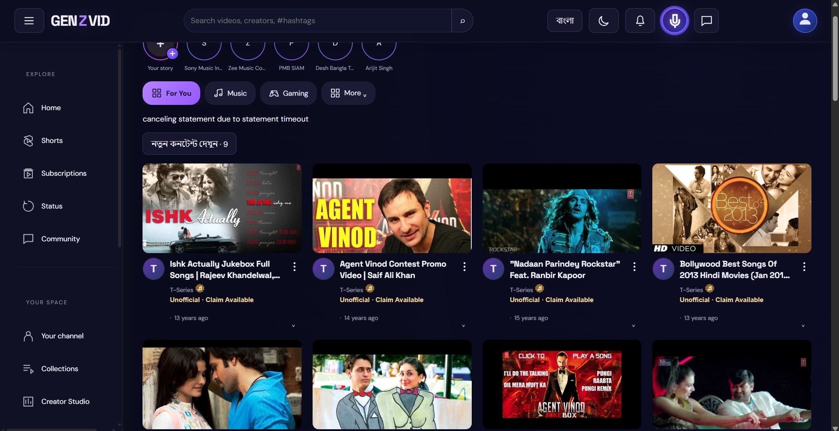Open Shorts in sidebar

click(x=67, y=141)
